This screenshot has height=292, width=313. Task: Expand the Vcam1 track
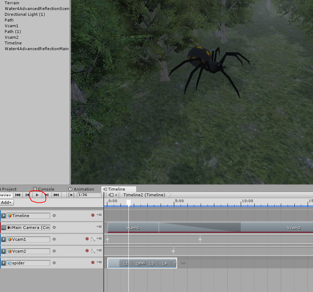click(x=3, y=239)
